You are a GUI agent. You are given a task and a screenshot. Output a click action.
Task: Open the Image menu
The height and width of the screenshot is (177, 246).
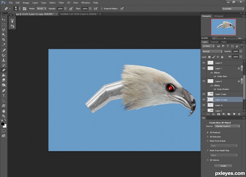tap(26, 3)
